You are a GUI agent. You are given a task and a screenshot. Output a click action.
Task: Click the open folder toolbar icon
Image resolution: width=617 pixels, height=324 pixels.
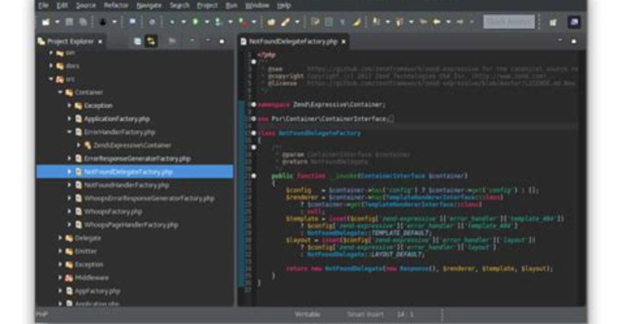[271, 22]
